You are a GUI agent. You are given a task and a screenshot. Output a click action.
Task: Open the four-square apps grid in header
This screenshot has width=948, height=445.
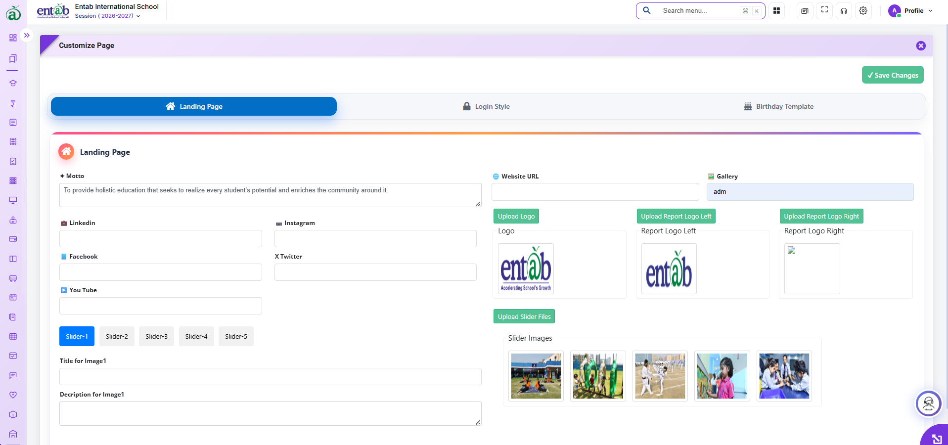[776, 11]
